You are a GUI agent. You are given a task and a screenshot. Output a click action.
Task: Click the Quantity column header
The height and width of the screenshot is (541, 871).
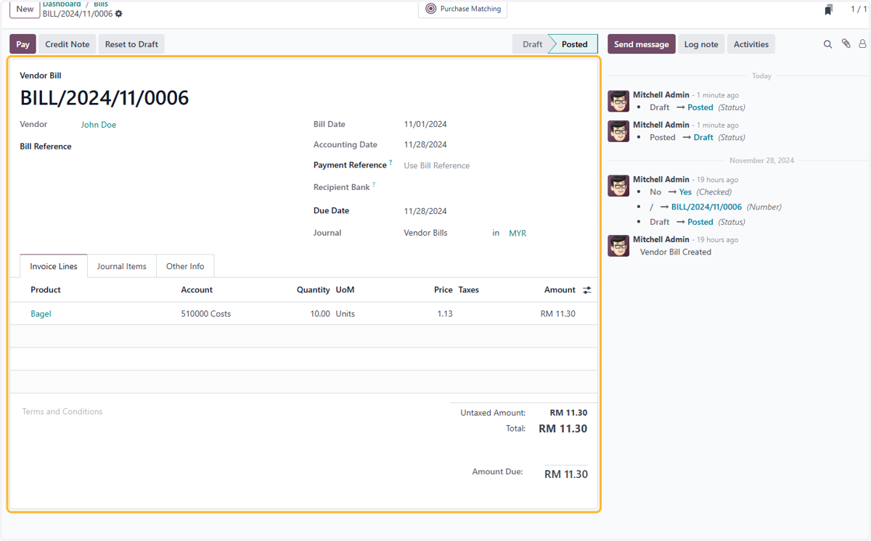[314, 289]
